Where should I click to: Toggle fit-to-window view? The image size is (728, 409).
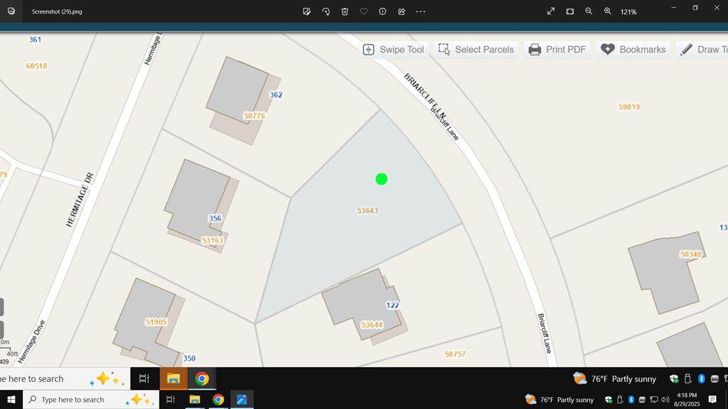pyautogui.click(x=570, y=11)
